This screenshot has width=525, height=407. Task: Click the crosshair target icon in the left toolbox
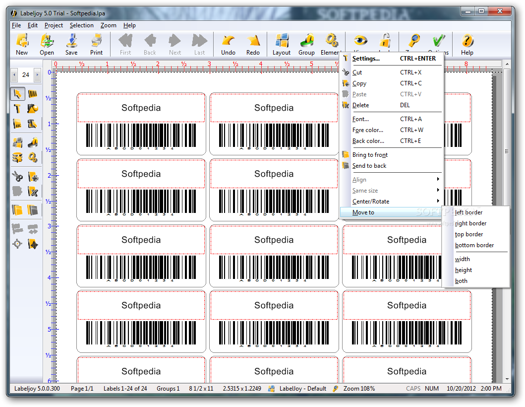click(17, 244)
